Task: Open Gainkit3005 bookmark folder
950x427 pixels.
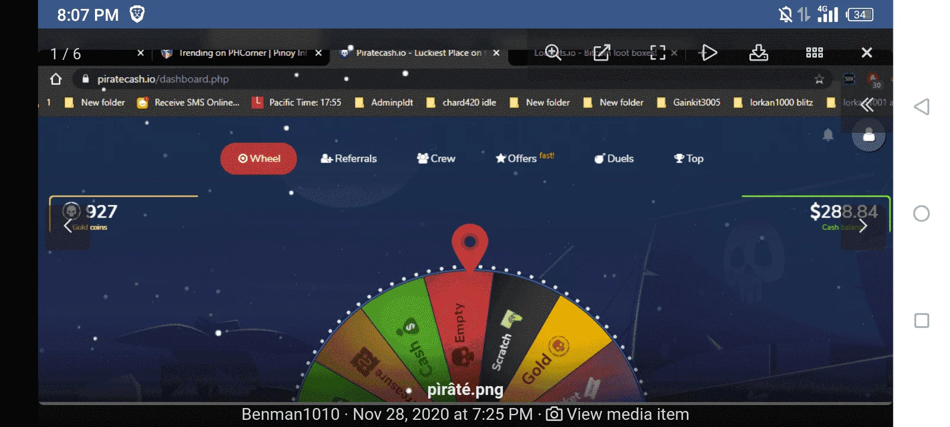Action: (x=689, y=103)
